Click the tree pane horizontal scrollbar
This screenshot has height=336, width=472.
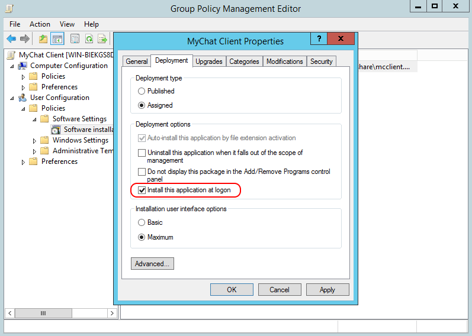tap(59, 313)
